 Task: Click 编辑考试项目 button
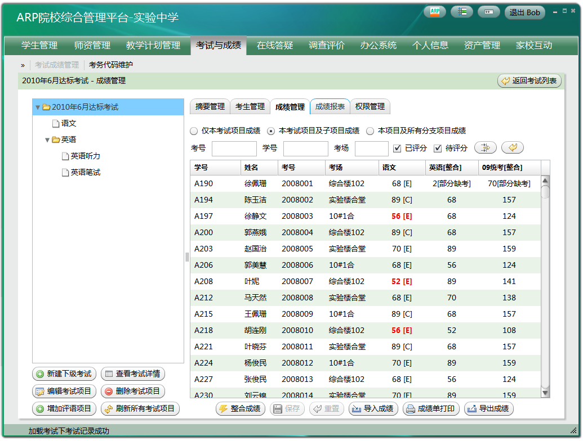click(x=64, y=391)
